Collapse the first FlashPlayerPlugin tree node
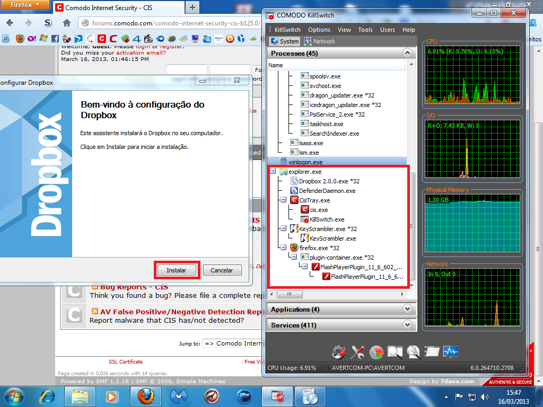543x407 pixels. [x=304, y=267]
